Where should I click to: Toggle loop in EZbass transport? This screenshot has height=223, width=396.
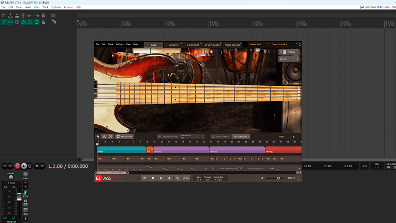click(x=145, y=178)
